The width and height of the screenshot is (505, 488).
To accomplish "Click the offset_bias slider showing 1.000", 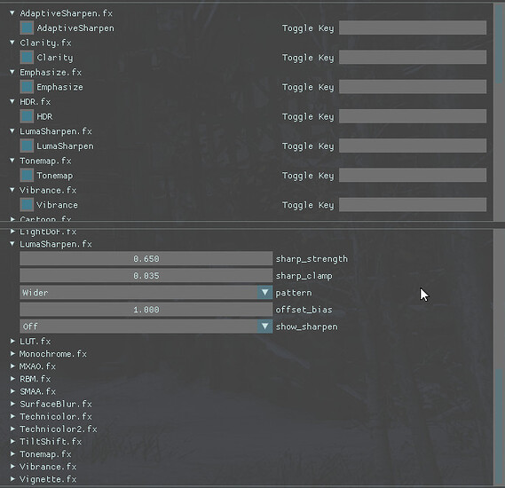I will pyautogui.click(x=146, y=310).
